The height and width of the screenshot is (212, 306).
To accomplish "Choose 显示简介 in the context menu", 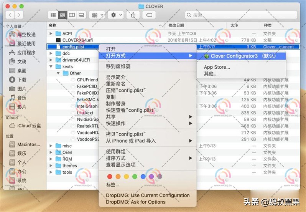I will [148, 77].
